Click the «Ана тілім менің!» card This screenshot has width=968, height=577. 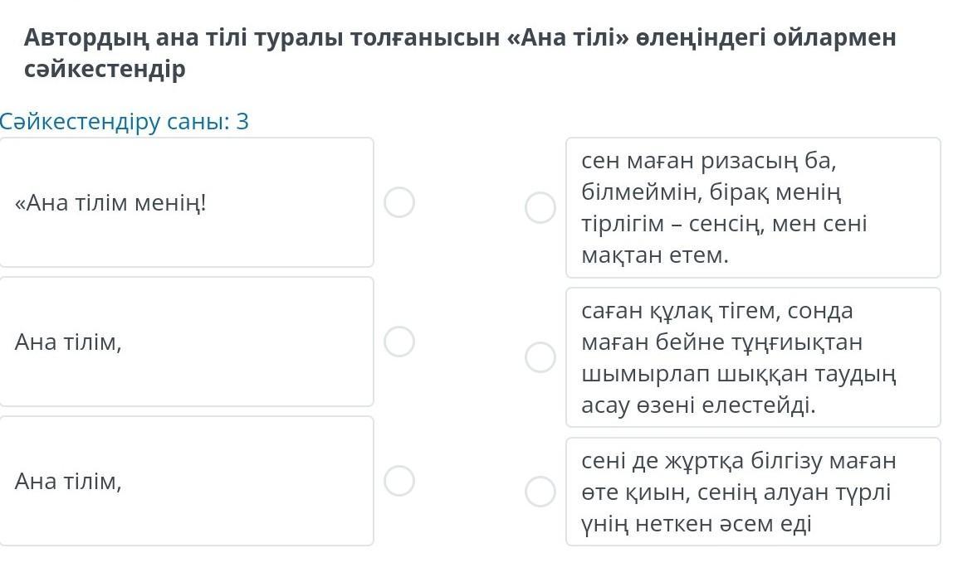186,202
